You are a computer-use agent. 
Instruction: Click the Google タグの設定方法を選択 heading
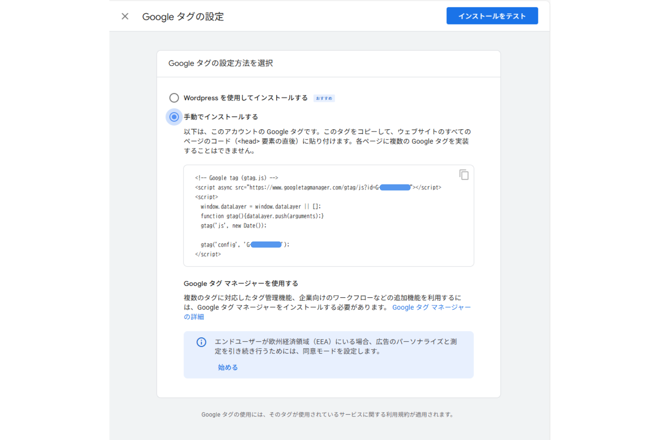point(220,63)
